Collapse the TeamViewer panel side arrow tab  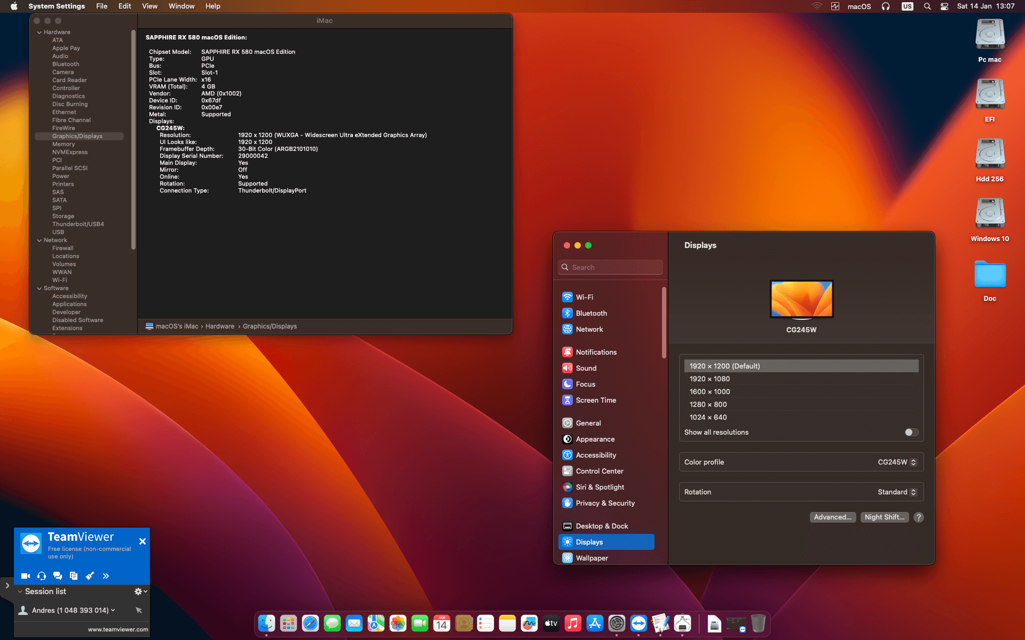point(7,586)
